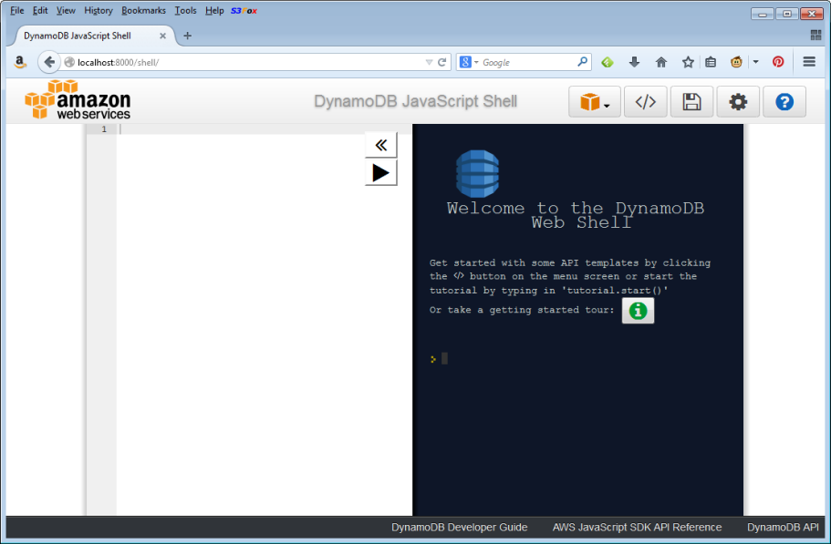Open the Bookmarks menu

[x=143, y=10]
